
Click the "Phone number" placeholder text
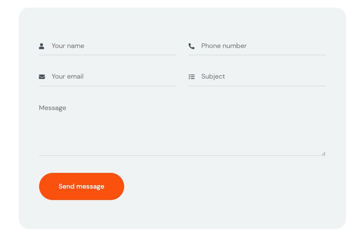pyautogui.click(x=224, y=46)
